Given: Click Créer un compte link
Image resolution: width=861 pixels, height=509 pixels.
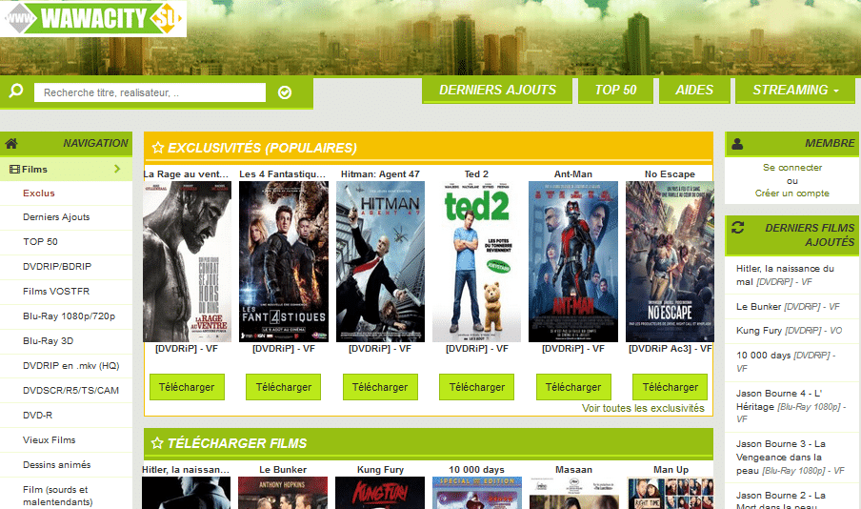Looking at the screenshot, I should [791, 193].
